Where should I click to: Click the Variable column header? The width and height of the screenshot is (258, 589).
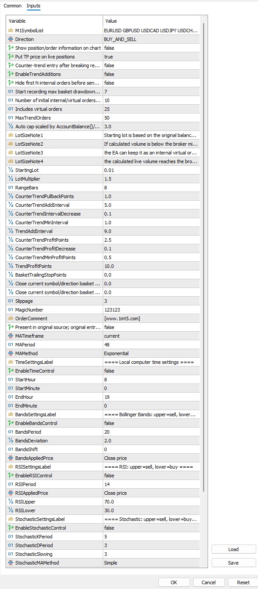54,21
